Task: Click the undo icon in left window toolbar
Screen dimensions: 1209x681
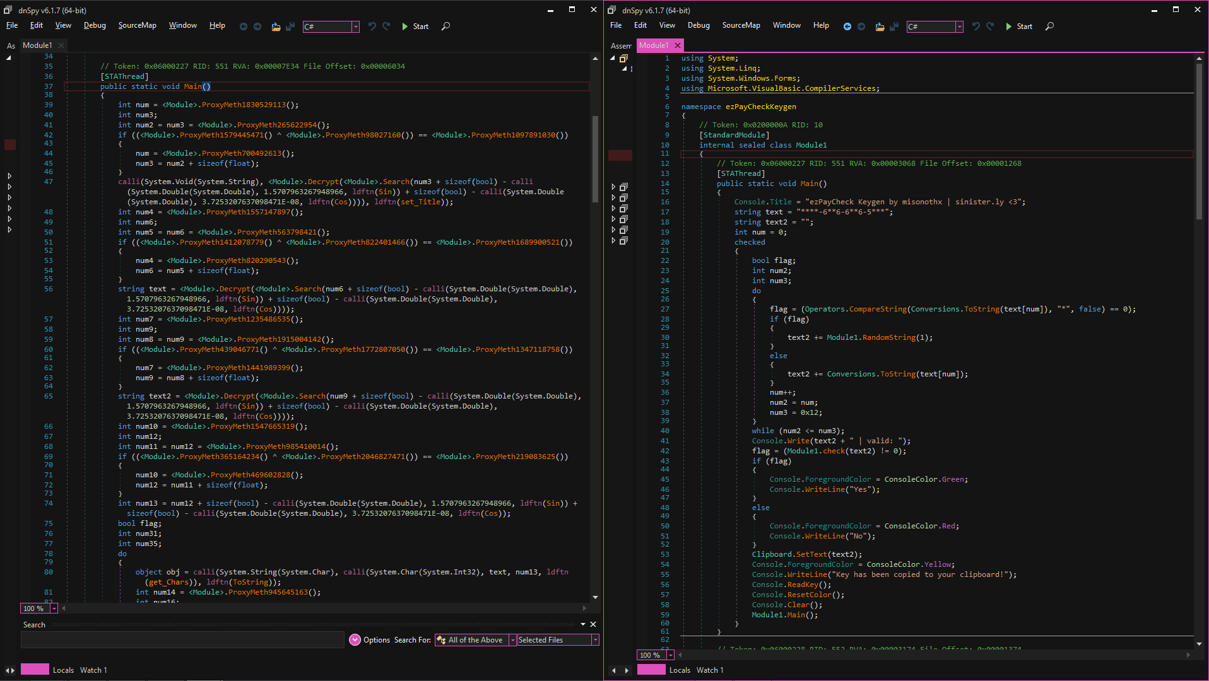Action: (372, 26)
